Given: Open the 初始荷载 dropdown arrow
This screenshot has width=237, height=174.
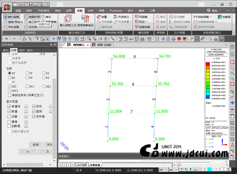Looking at the screenshot, I should (211, 17).
